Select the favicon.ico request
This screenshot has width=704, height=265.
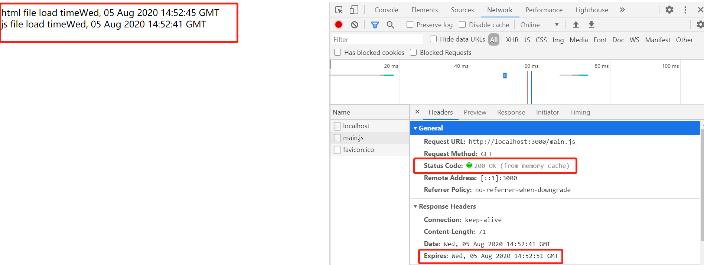(x=358, y=150)
